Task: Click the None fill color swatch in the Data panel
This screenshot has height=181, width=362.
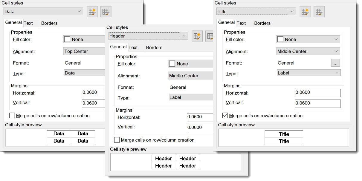Action: click(67, 39)
